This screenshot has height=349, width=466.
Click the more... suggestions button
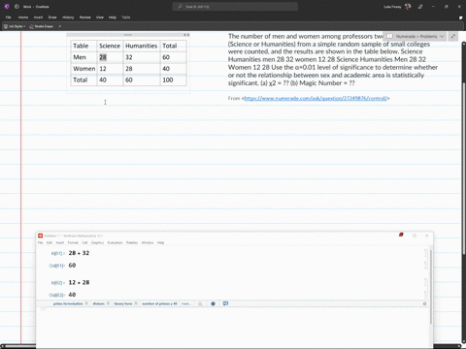(186, 303)
